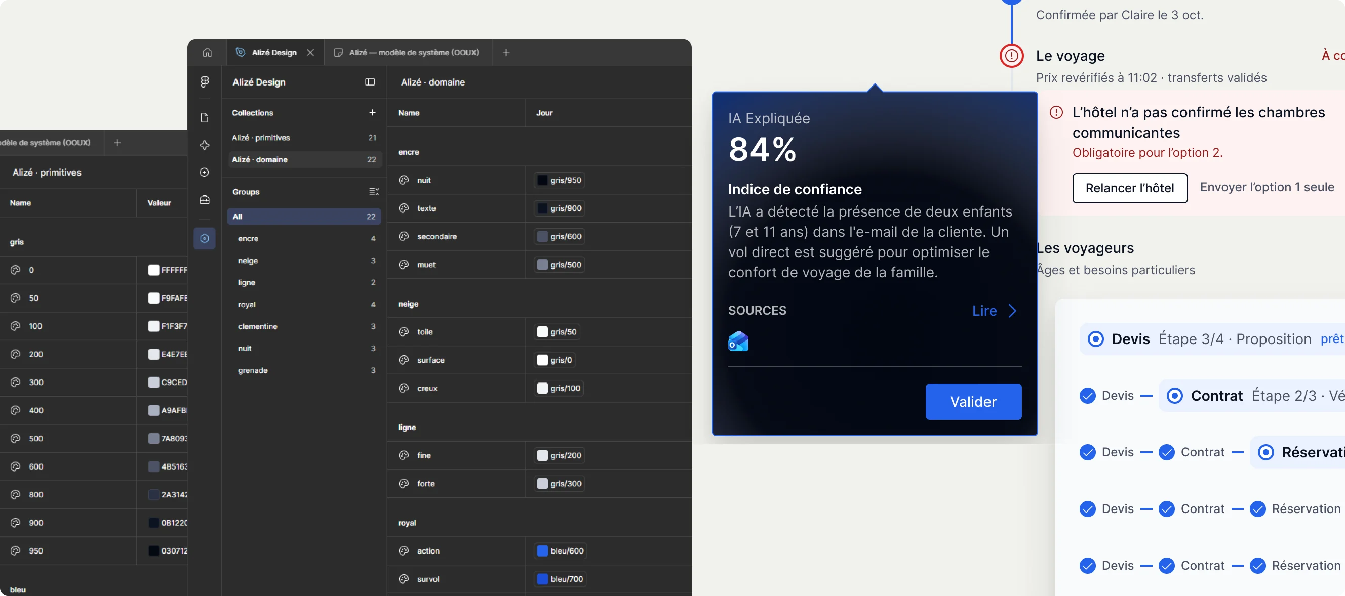The height and width of the screenshot is (596, 1345).
Task: Click the Jour column header
Action: click(544, 113)
